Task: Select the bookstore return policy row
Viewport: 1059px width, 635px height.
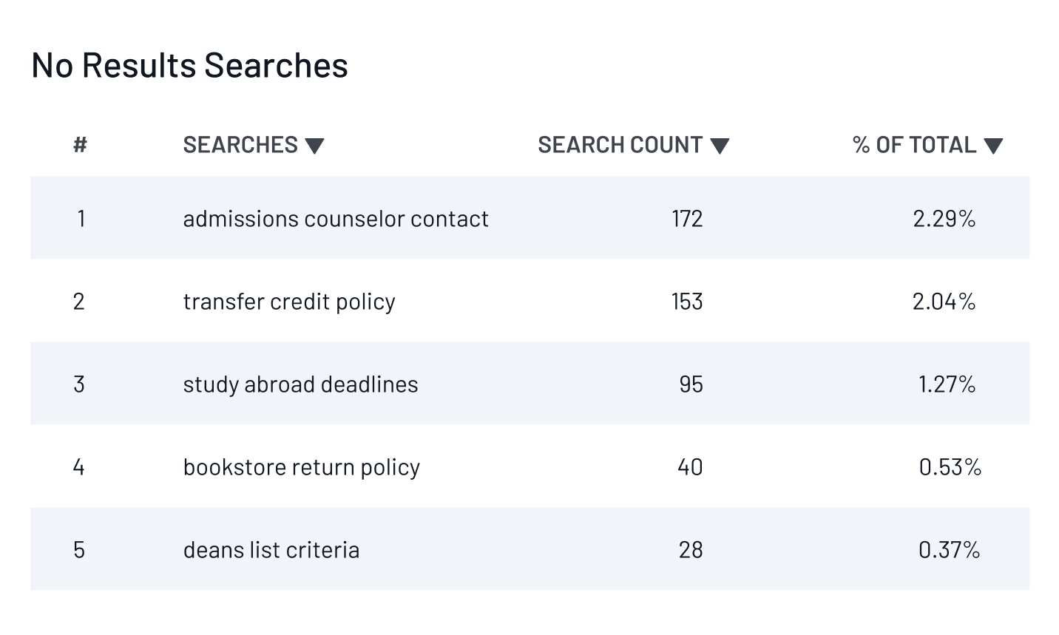Action: pos(301,466)
